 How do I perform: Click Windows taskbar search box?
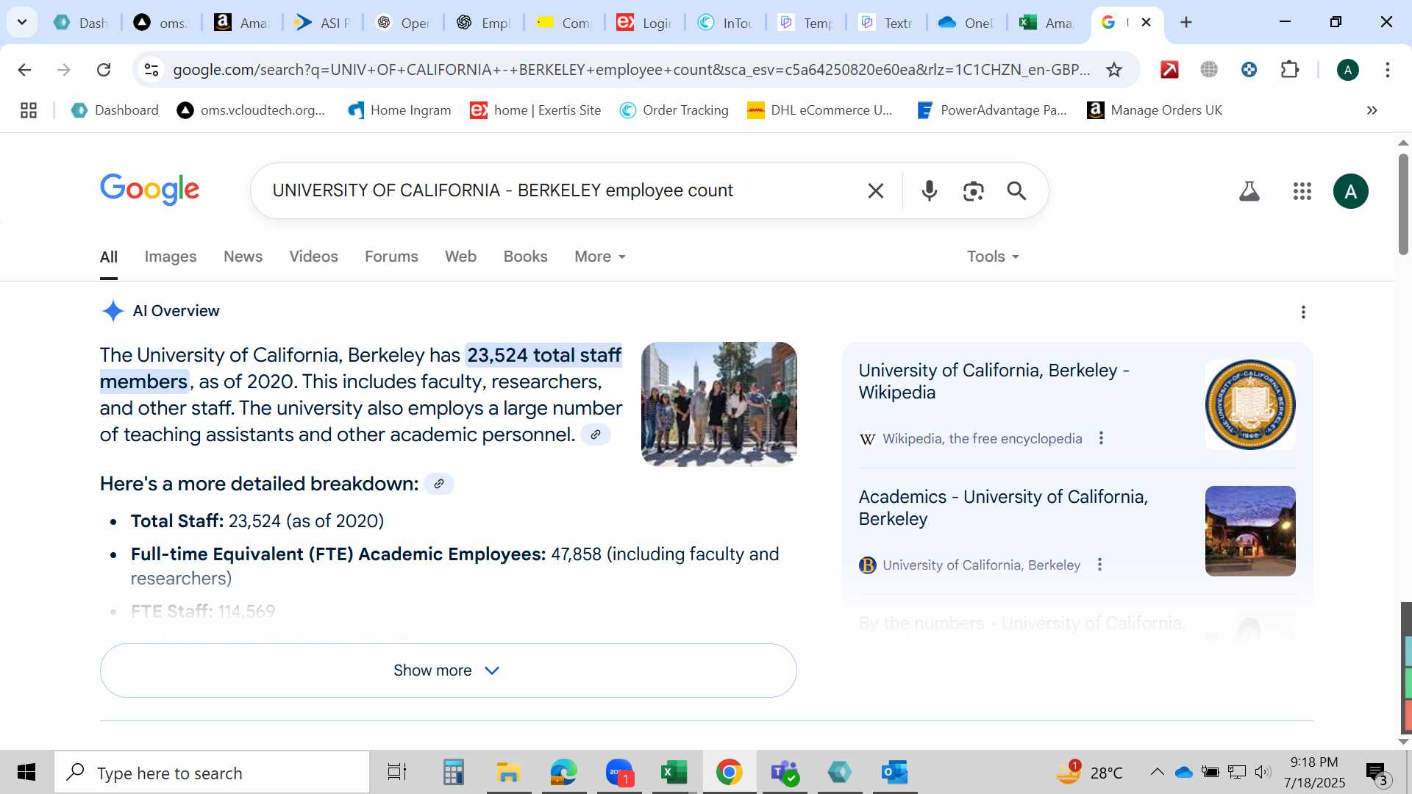click(212, 773)
